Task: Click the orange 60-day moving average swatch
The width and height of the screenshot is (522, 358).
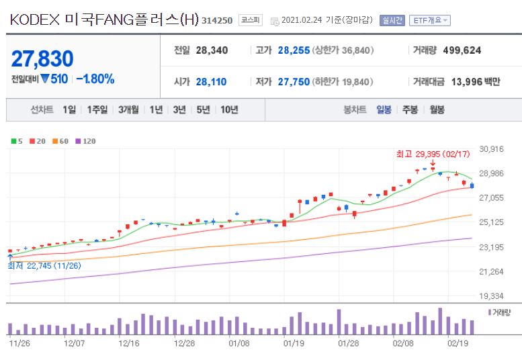Action: (55, 141)
